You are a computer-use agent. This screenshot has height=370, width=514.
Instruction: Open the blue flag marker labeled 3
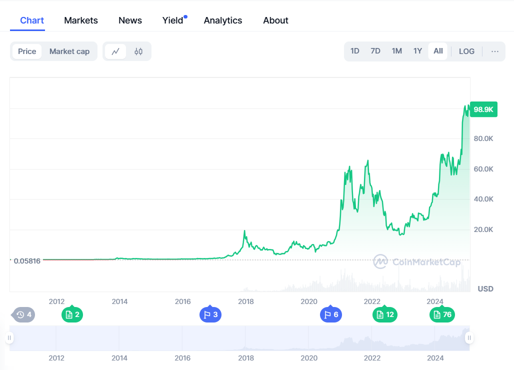pyautogui.click(x=210, y=314)
